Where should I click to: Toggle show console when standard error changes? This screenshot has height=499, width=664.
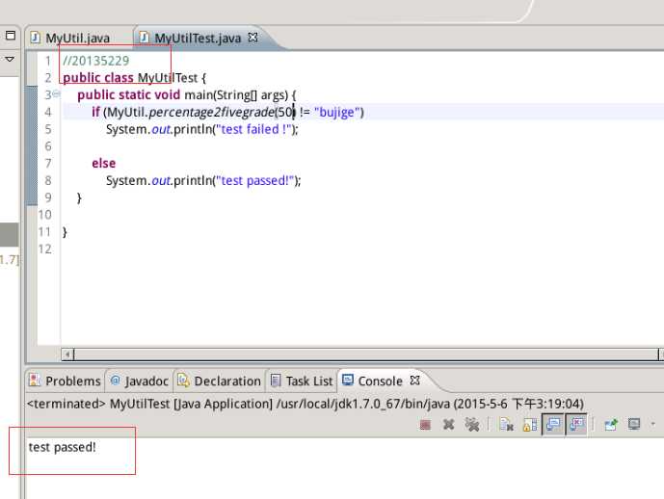pos(576,424)
